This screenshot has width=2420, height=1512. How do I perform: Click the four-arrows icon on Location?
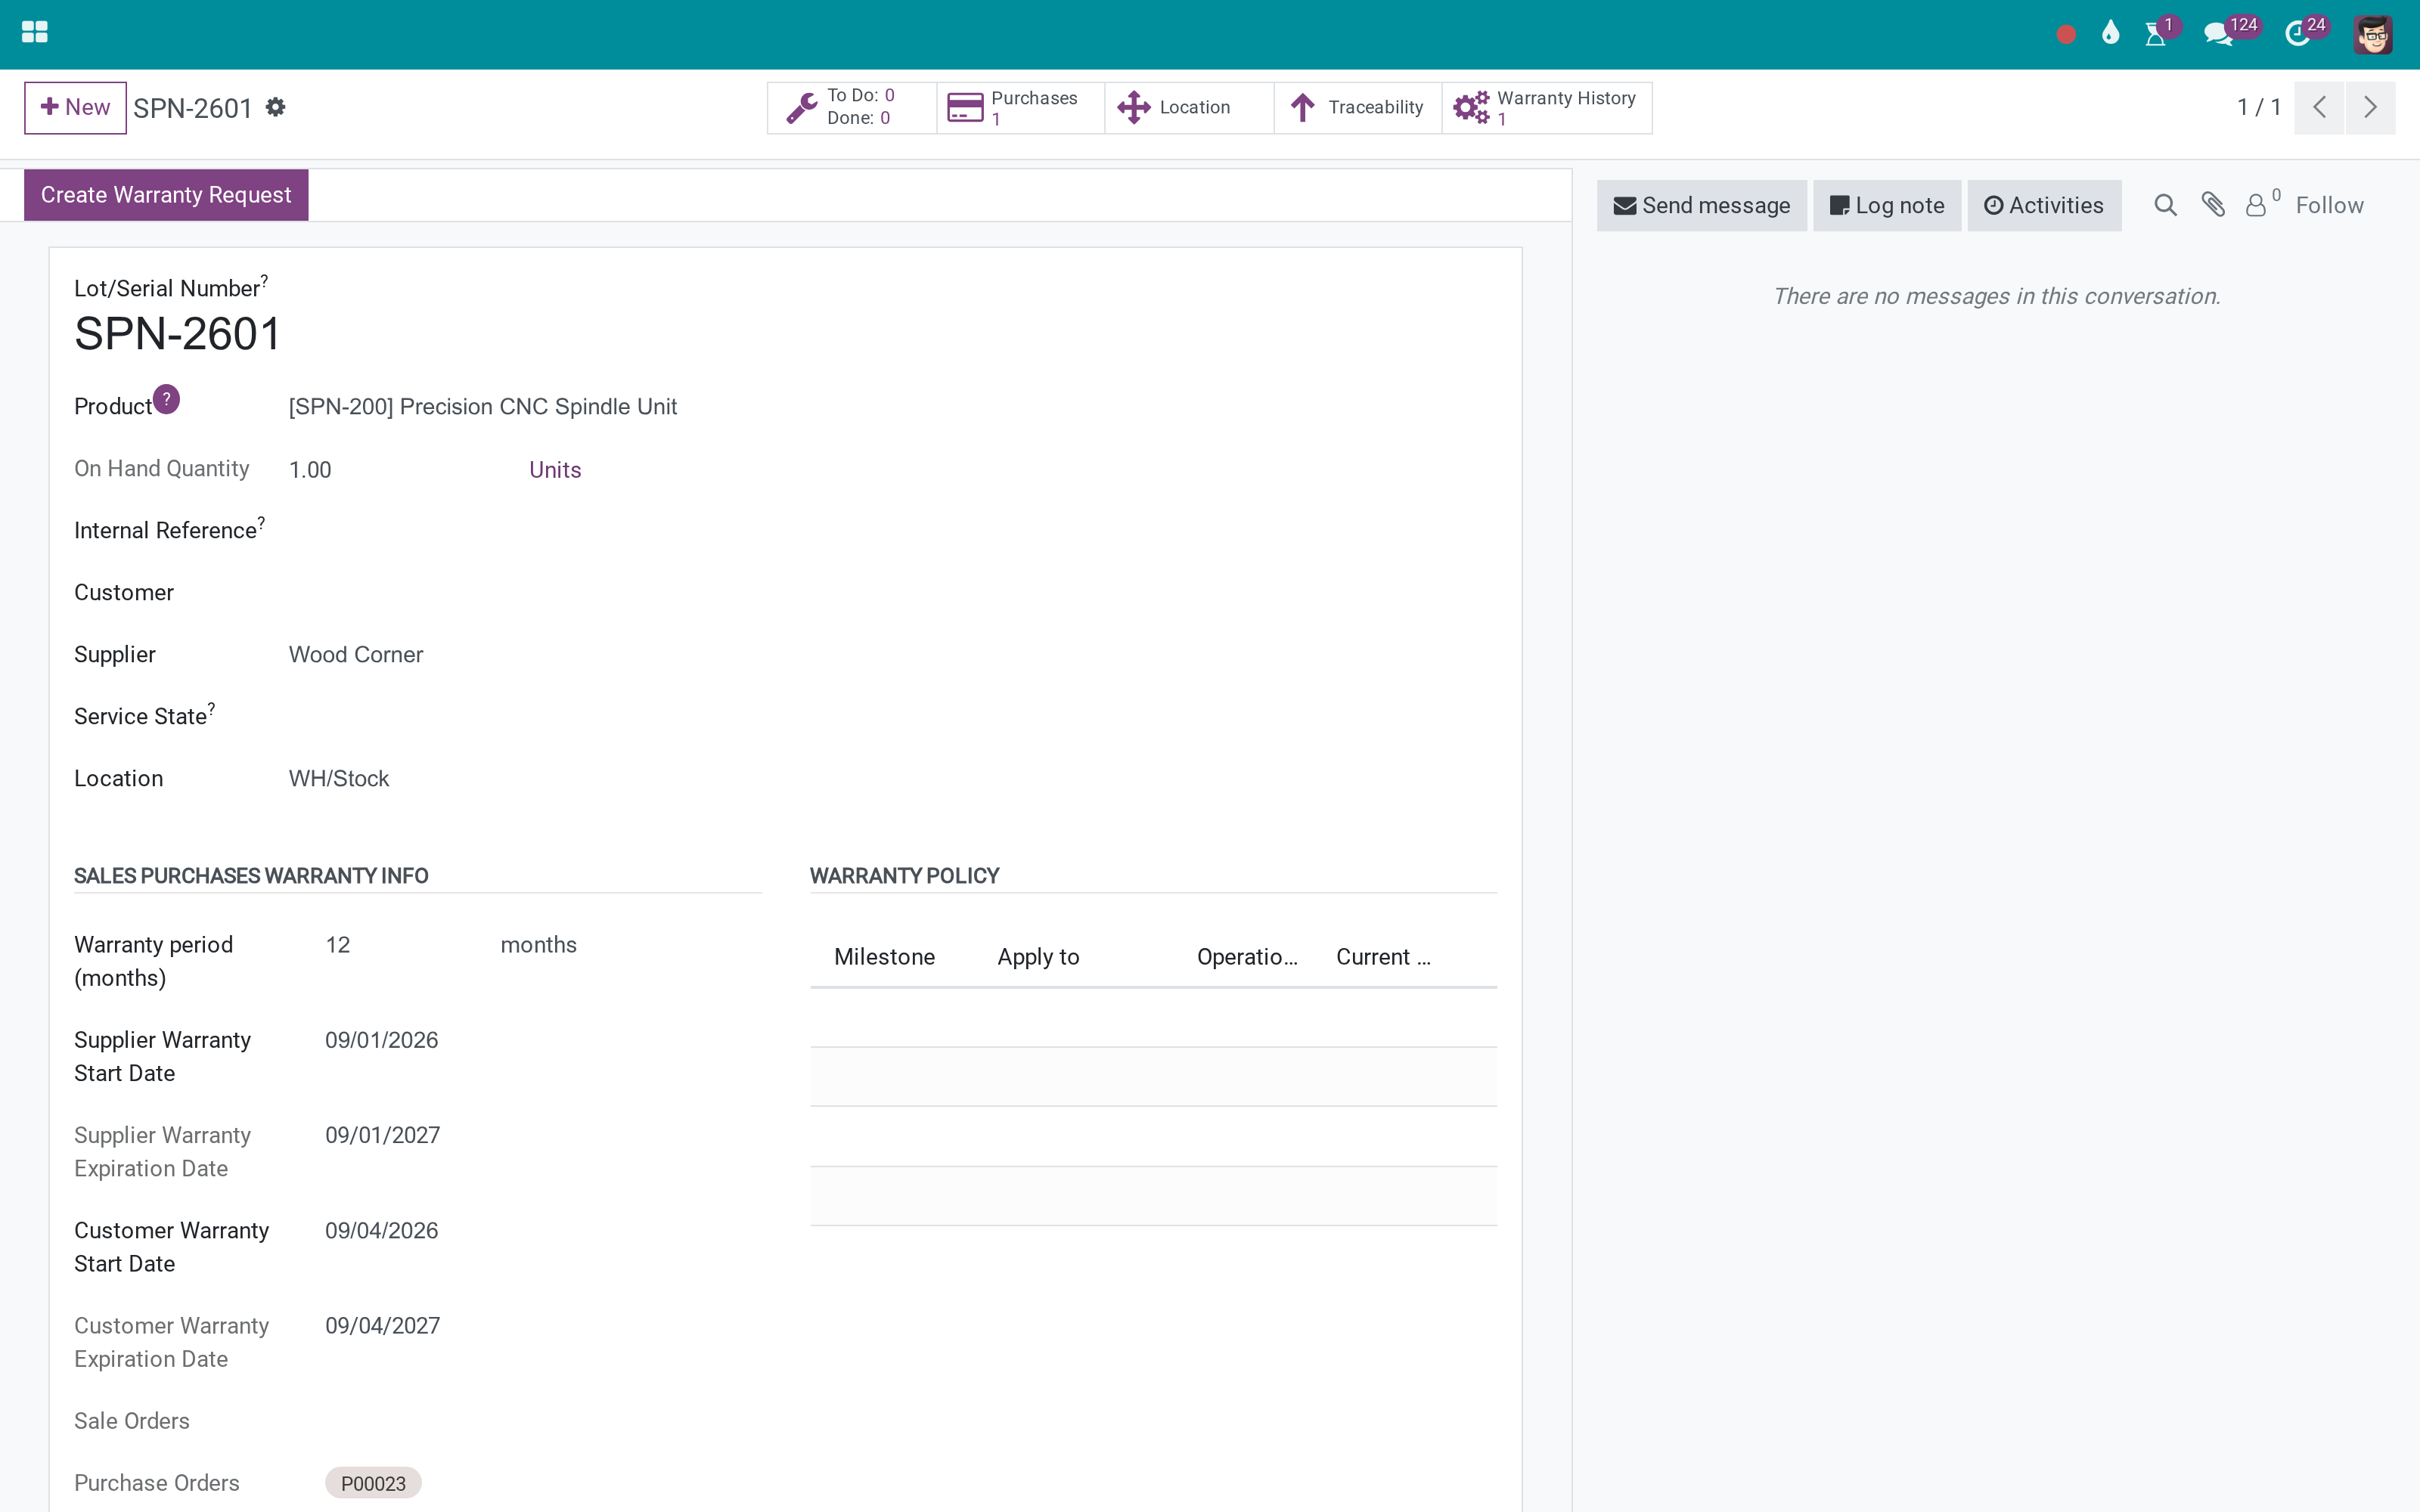click(1134, 107)
